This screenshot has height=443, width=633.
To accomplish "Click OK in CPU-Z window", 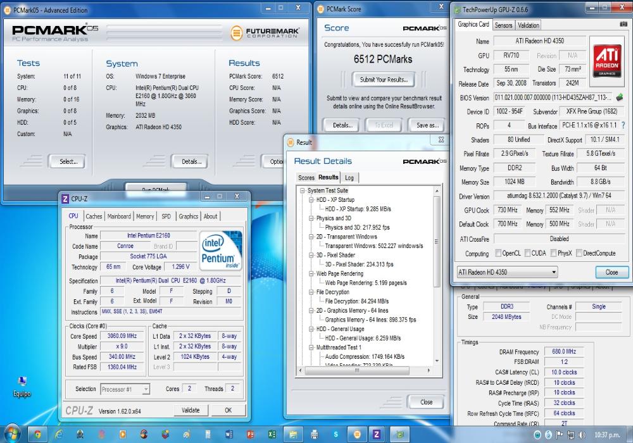I will pyautogui.click(x=228, y=410).
